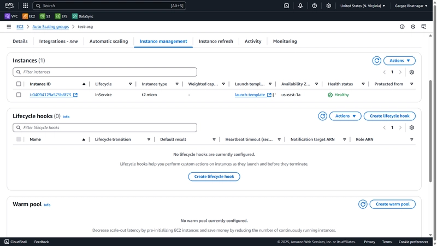Screen dimensions: 437x246
Task: Click the Create warm pool button
Action: (392, 204)
